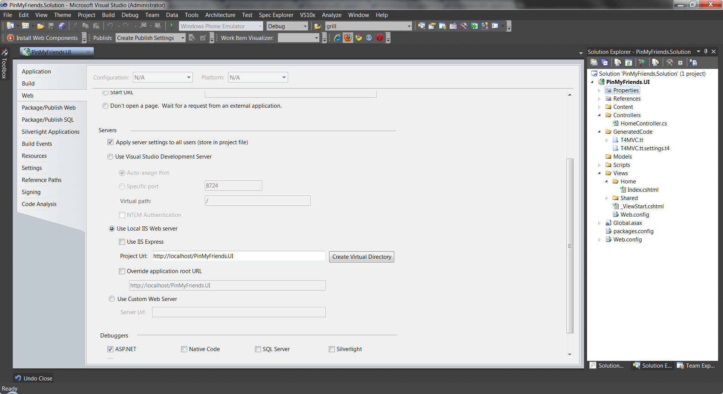Select Use Custom Web Server option

click(x=112, y=299)
